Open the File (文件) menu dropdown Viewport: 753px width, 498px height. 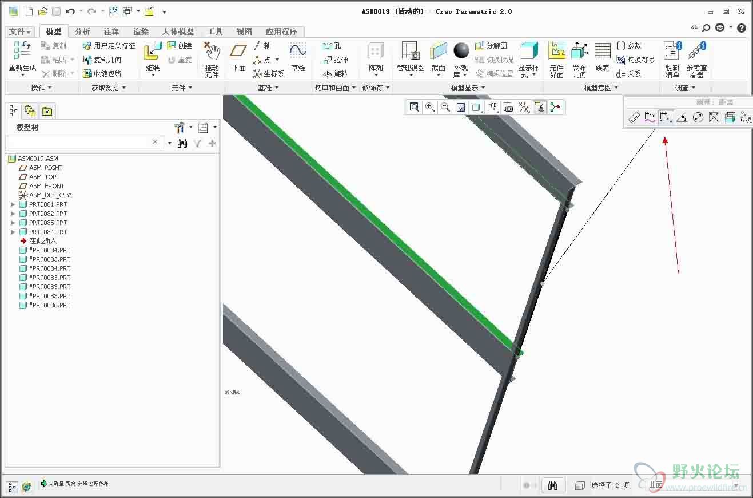tap(20, 31)
